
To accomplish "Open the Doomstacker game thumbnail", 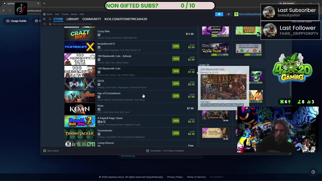I will tap(80, 134).
